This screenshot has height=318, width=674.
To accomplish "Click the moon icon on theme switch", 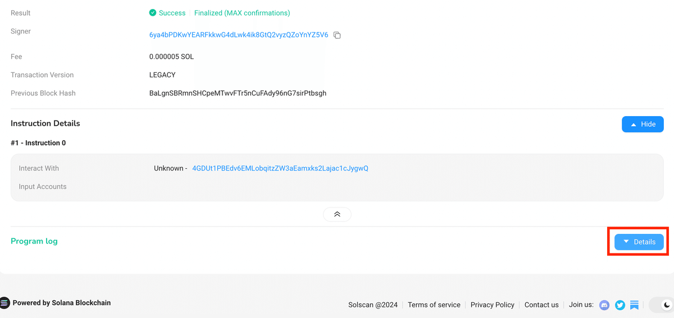I will (x=667, y=305).
